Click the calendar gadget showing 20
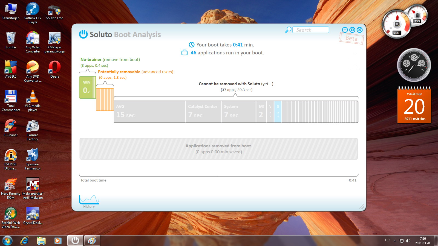Screen dimensions: 438x246 [414, 105]
